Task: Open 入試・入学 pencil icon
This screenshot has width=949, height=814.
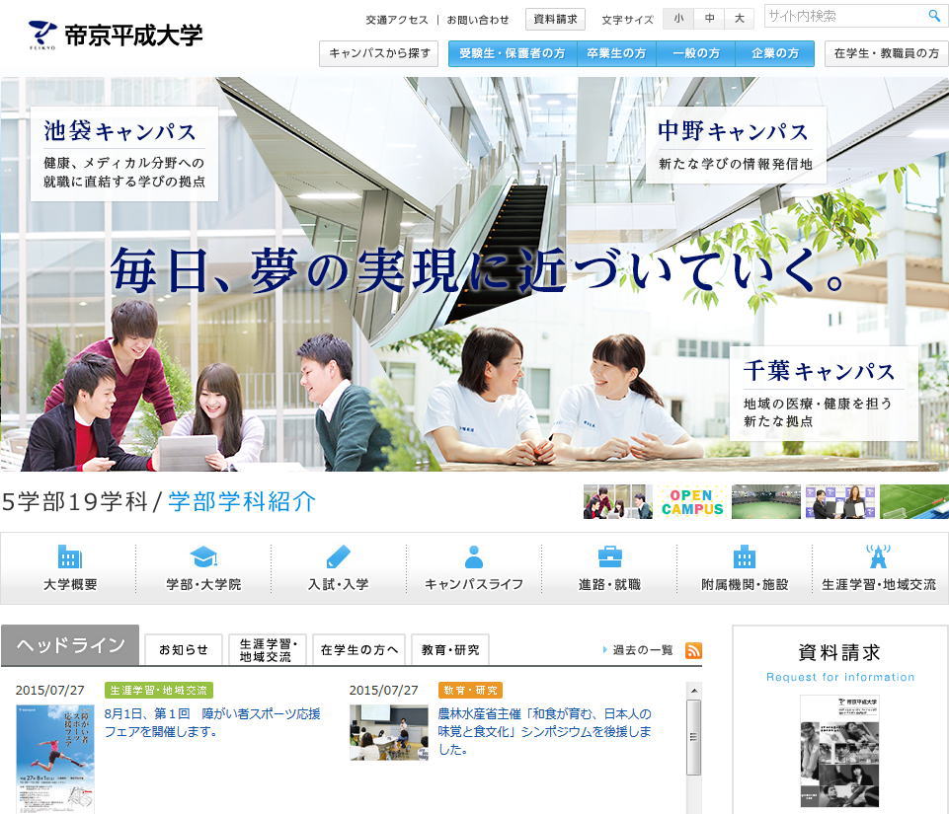Action: pos(338,557)
